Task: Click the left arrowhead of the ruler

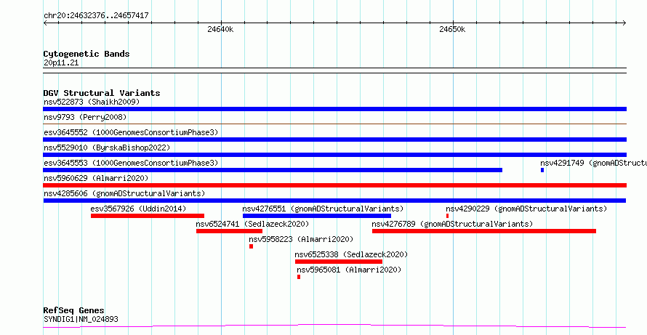Action: pos(45,23)
